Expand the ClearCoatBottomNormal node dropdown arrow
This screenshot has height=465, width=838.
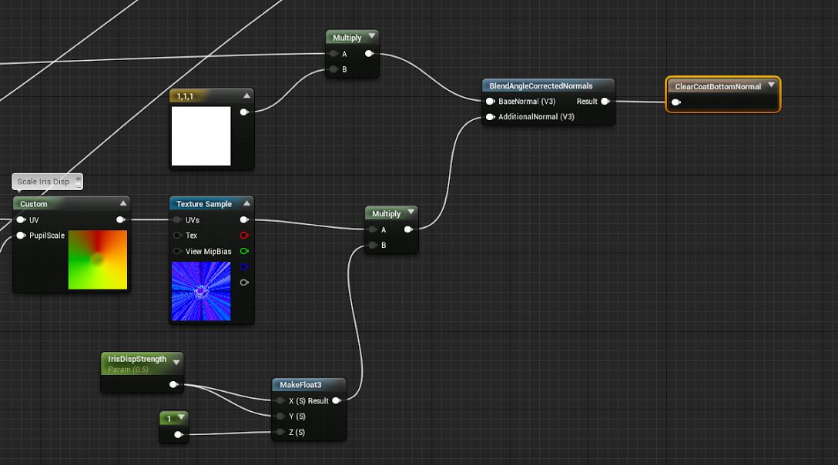[771, 85]
